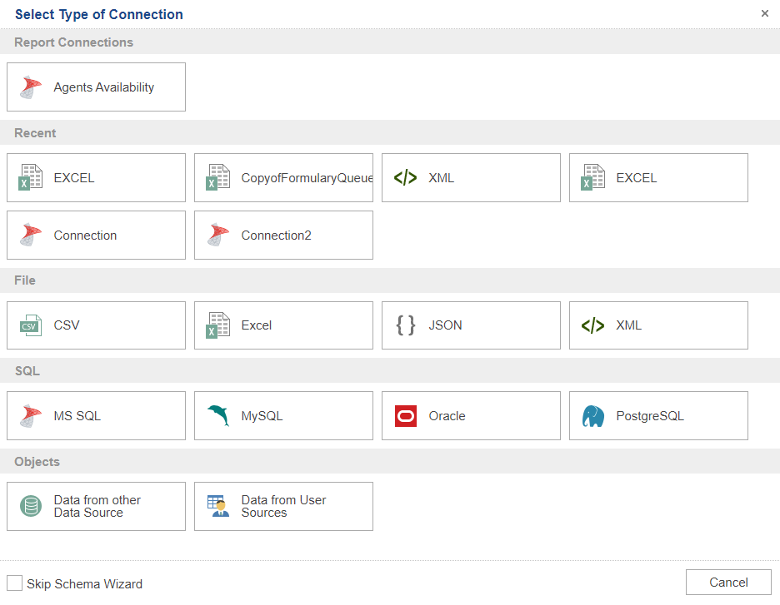
Task: Choose the PostgreSQL elephant icon
Action: pos(593,416)
